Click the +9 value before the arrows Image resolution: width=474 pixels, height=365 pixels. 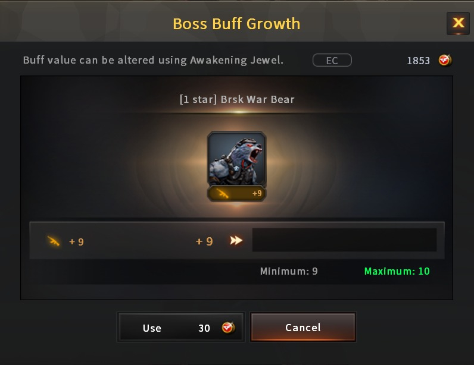point(204,241)
